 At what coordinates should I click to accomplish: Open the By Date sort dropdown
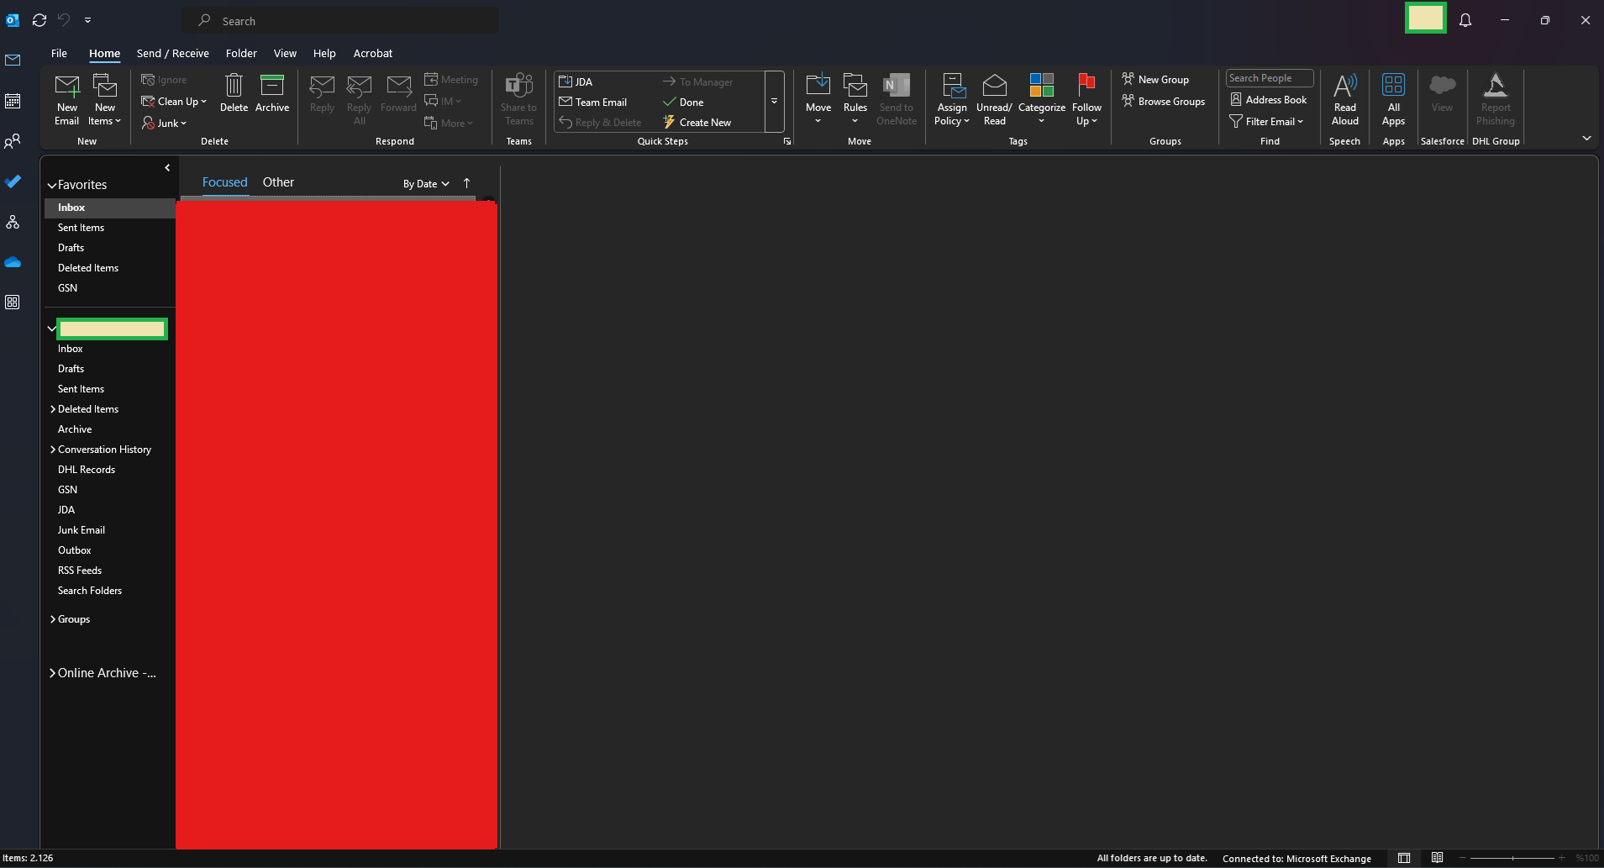click(426, 184)
